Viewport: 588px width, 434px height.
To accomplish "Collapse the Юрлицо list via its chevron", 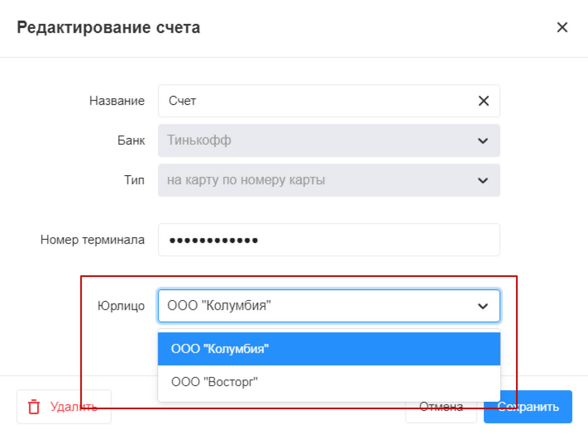I will click(x=483, y=306).
